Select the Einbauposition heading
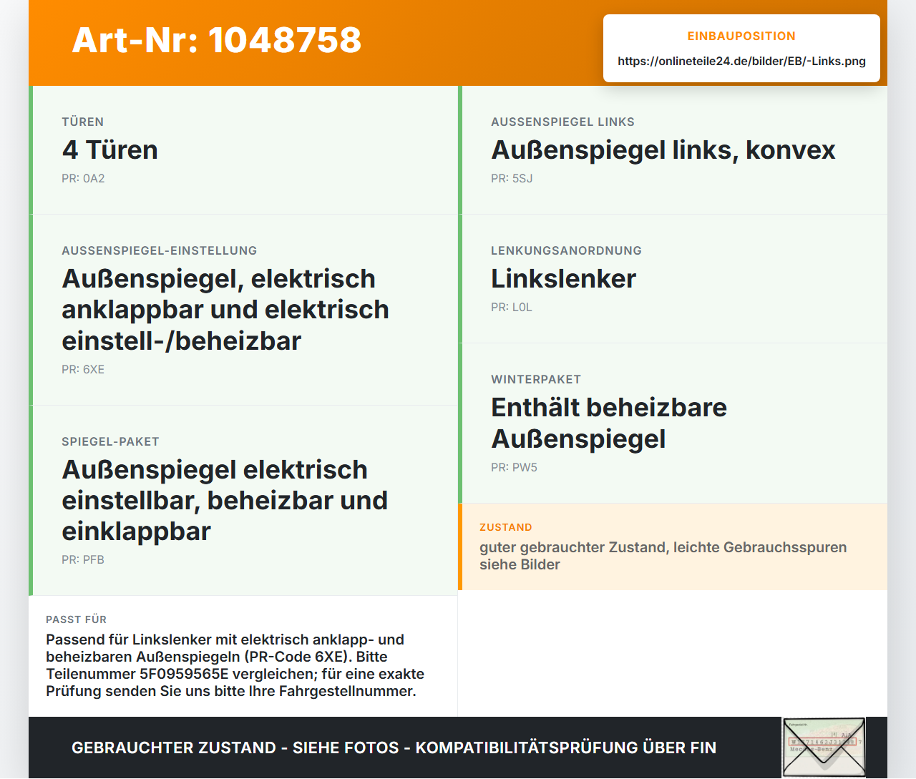916x779 pixels. [741, 36]
